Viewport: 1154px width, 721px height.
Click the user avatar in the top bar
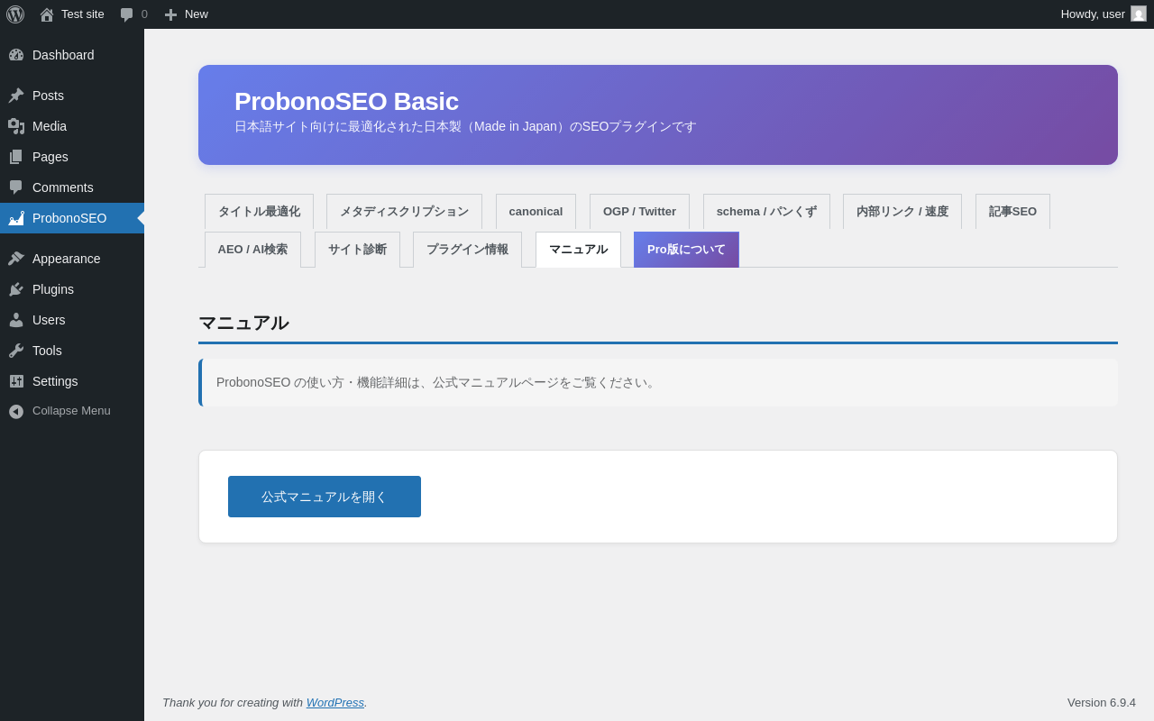[1139, 14]
